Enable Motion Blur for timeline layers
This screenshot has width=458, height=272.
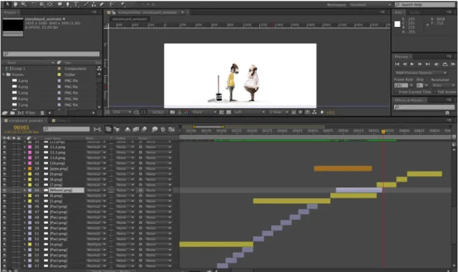tap(144, 129)
